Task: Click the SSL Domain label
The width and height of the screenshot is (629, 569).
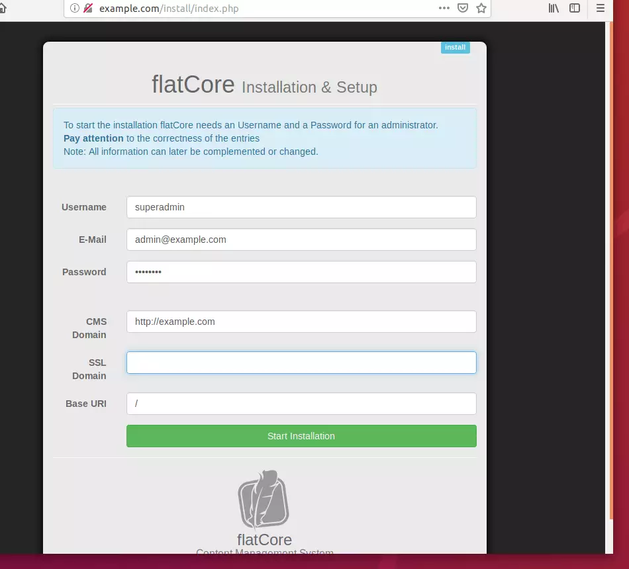Action: 89,369
